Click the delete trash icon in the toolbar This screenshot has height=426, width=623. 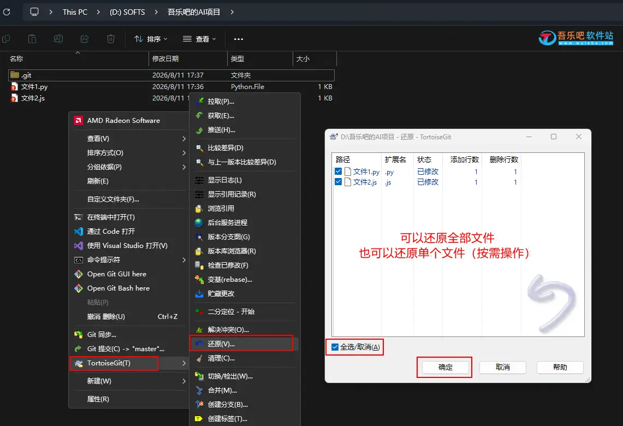point(111,39)
